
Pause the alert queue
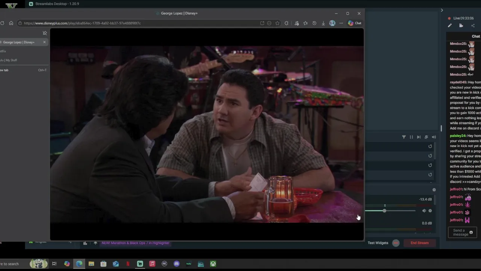click(x=411, y=137)
